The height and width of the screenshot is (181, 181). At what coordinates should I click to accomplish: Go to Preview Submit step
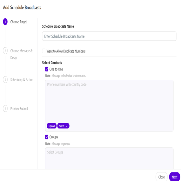click(19, 109)
